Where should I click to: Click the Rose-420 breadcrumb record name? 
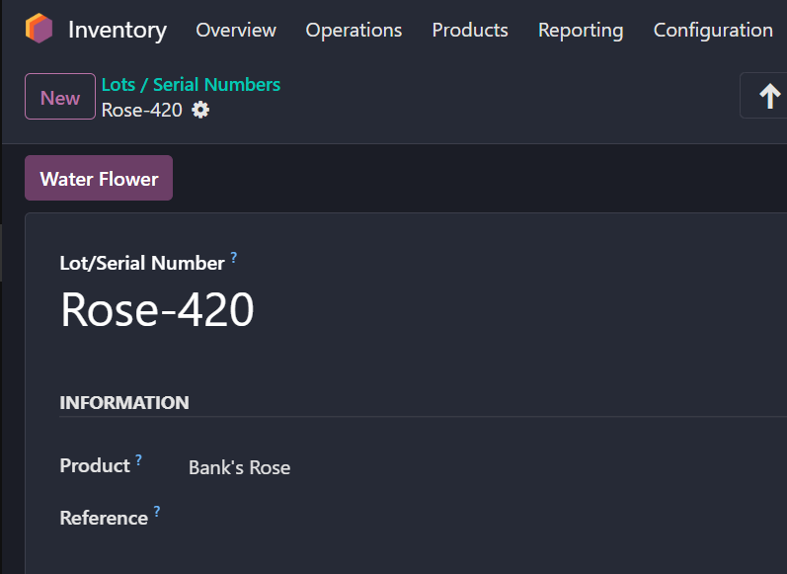click(x=142, y=110)
